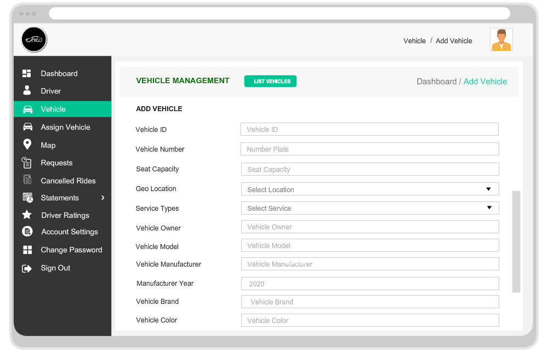Click the Account Settings icon
The image size is (548, 352).
pyautogui.click(x=27, y=231)
